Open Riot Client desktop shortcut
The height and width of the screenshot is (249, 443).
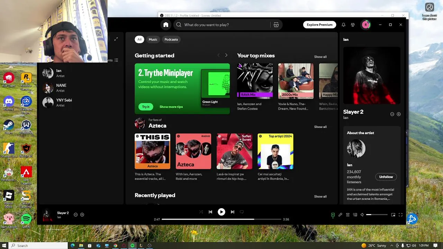click(x=9, y=80)
